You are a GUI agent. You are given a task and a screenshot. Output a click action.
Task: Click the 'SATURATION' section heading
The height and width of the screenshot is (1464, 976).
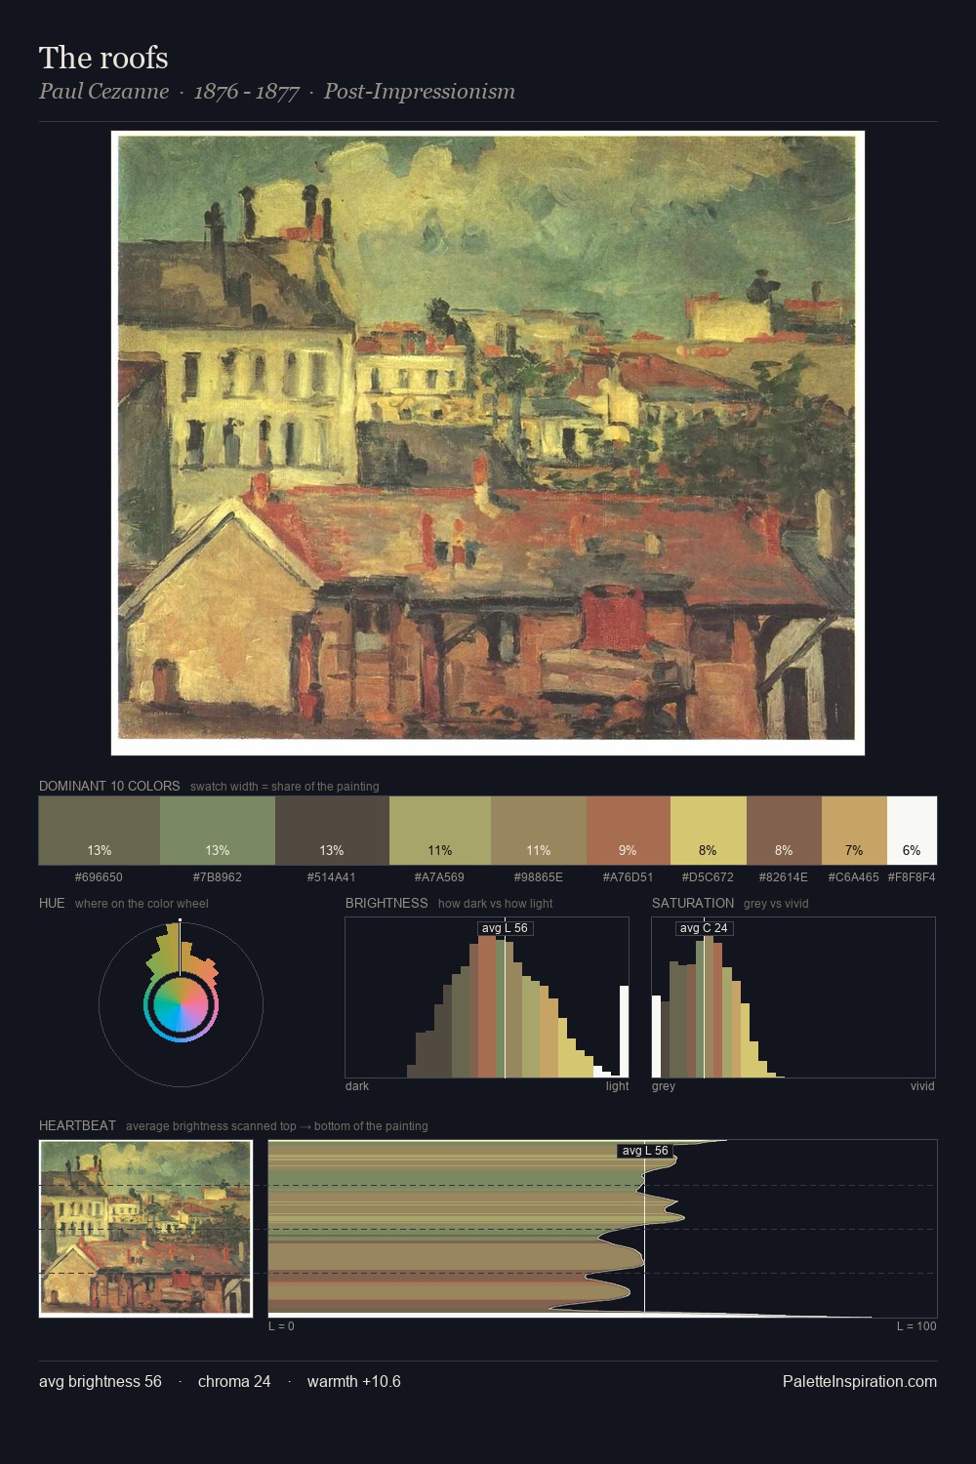point(693,903)
